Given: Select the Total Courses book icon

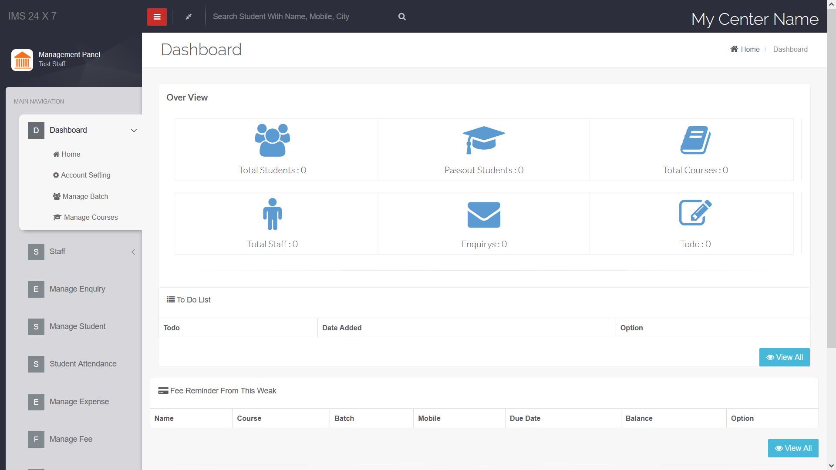Looking at the screenshot, I should (694, 140).
